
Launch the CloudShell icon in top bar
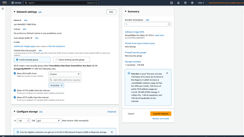[172, 3]
